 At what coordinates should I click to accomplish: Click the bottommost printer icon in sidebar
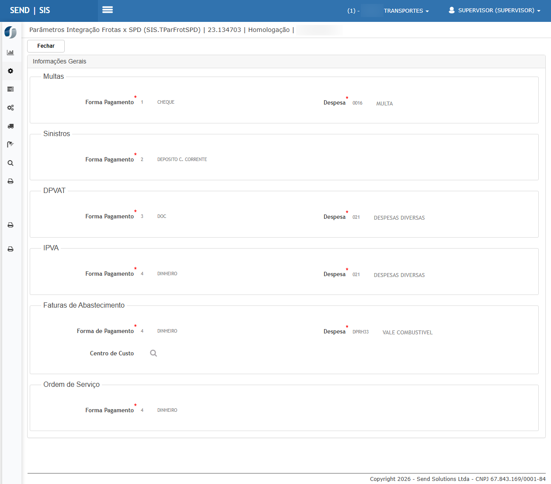tap(10, 249)
